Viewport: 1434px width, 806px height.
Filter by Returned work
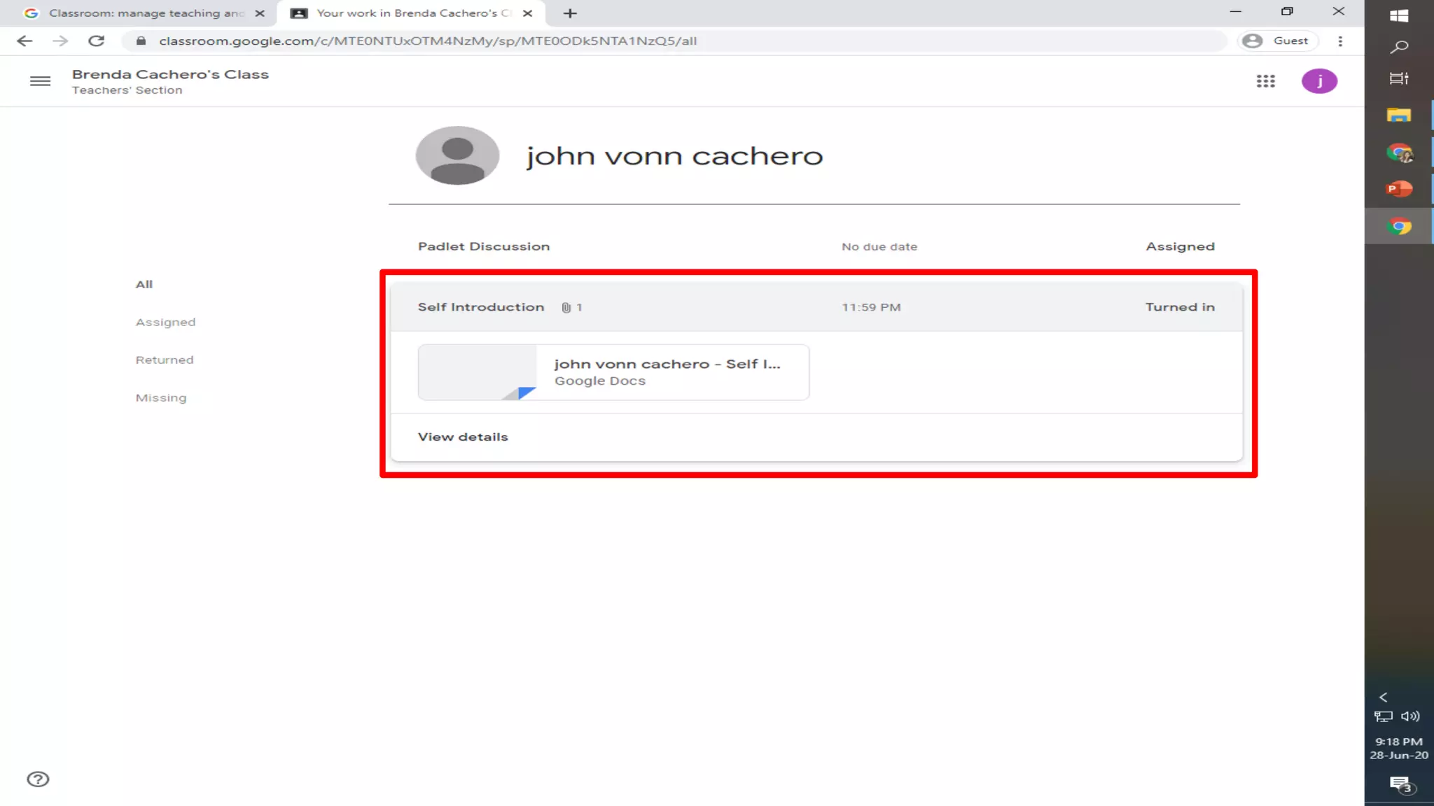pyautogui.click(x=165, y=360)
